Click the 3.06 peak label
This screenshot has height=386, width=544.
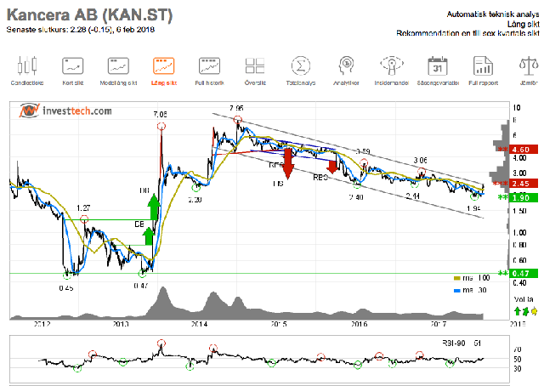[x=420, y=161]
